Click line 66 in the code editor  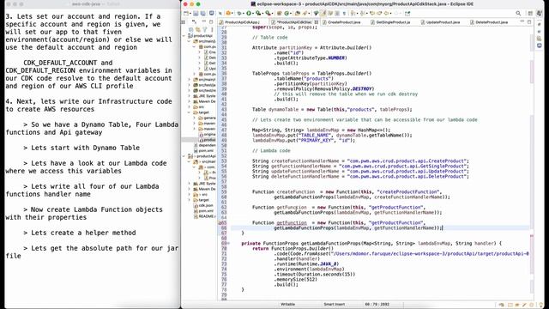click(x=380, y=228)
